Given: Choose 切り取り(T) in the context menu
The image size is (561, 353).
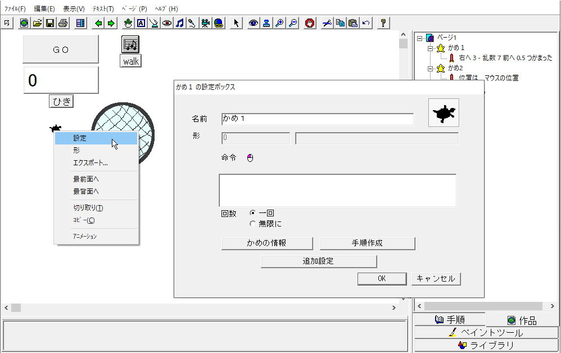Looking at the screenshot, I should click(x=96, y=208).
